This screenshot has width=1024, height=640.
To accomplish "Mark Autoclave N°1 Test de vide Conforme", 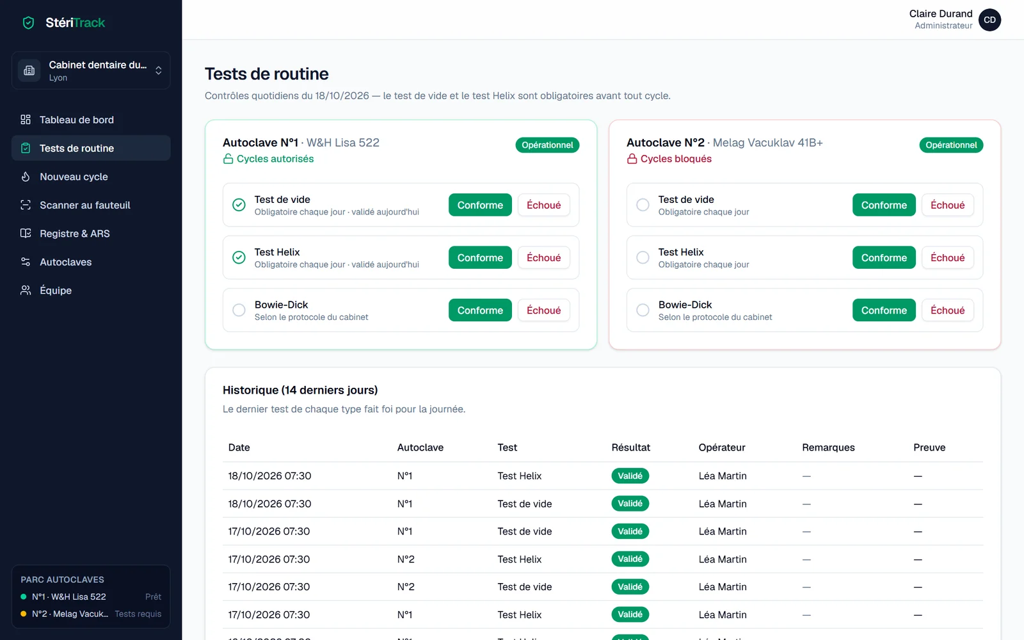I will pyautogui.click(x=480, y=205).
